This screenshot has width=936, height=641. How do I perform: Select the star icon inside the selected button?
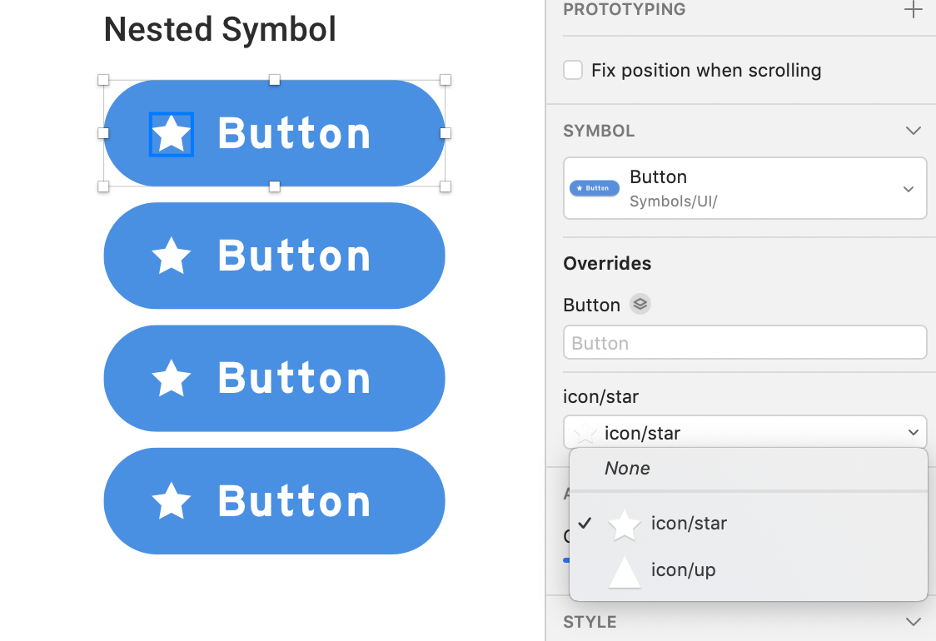(171, 133)
